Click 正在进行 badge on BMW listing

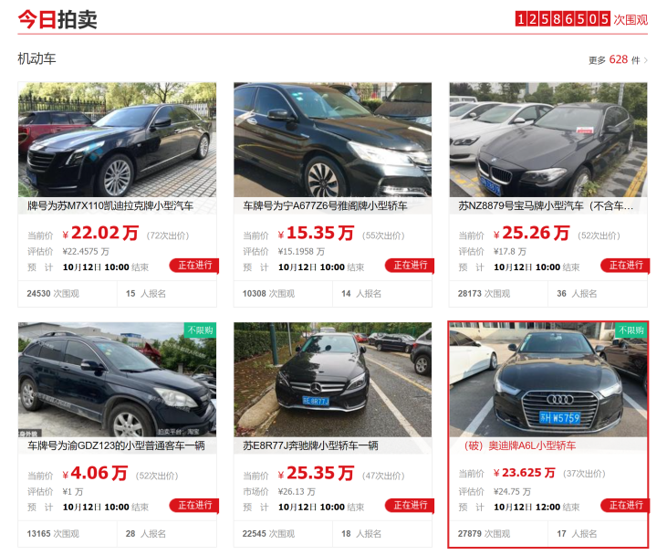(625, 266)
